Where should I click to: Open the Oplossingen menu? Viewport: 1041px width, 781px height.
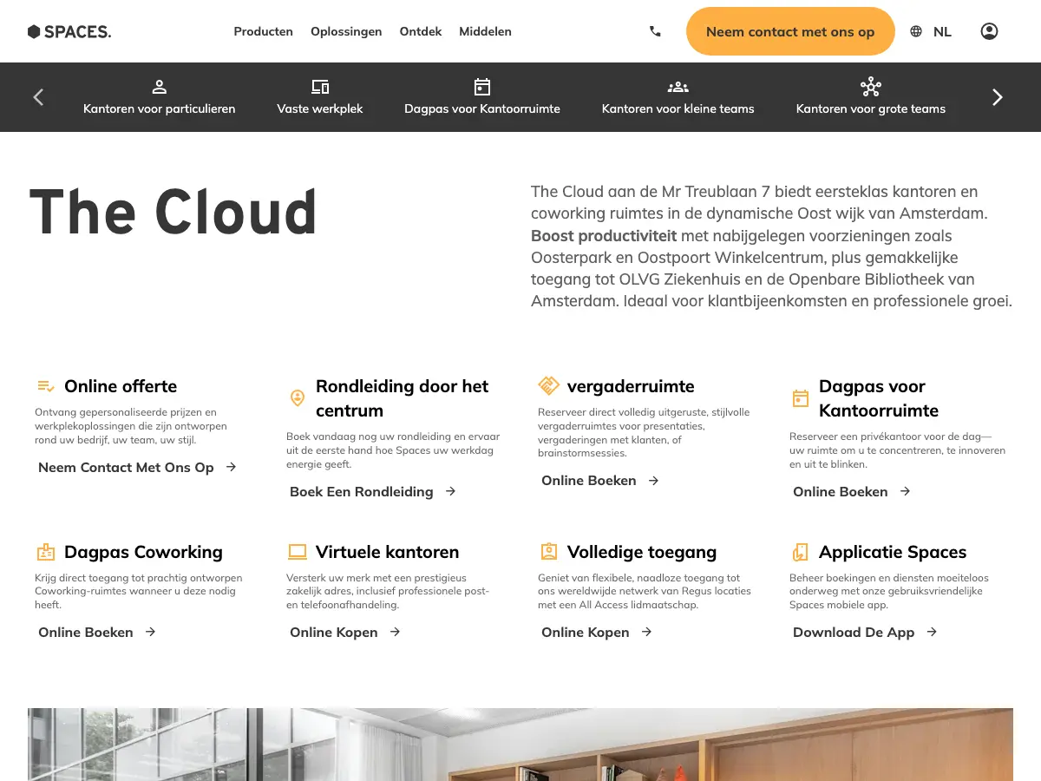tap(346, 31)
